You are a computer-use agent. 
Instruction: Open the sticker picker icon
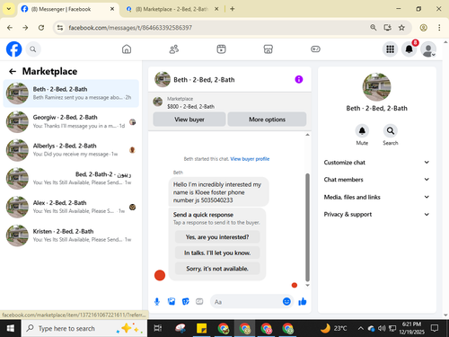[186, 301]
